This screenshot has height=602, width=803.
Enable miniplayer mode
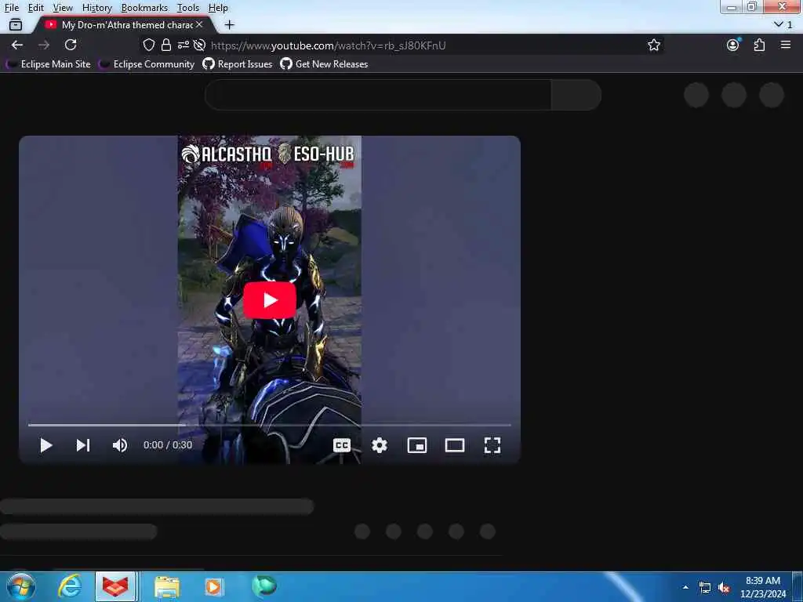[x=417, y=445]
